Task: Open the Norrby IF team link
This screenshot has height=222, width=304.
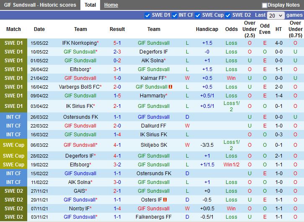Action: (79, 209)
